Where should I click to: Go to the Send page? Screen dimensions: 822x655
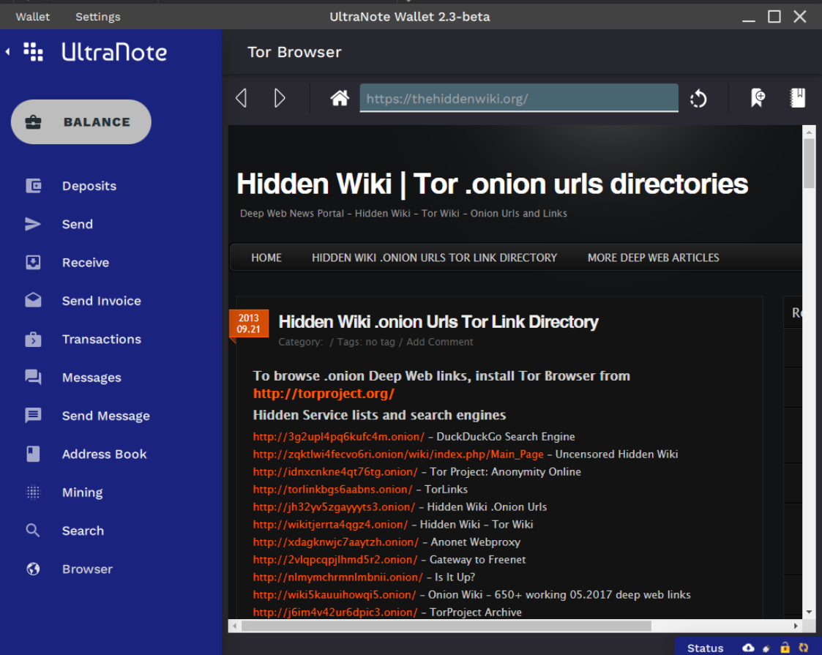(78, 224)
